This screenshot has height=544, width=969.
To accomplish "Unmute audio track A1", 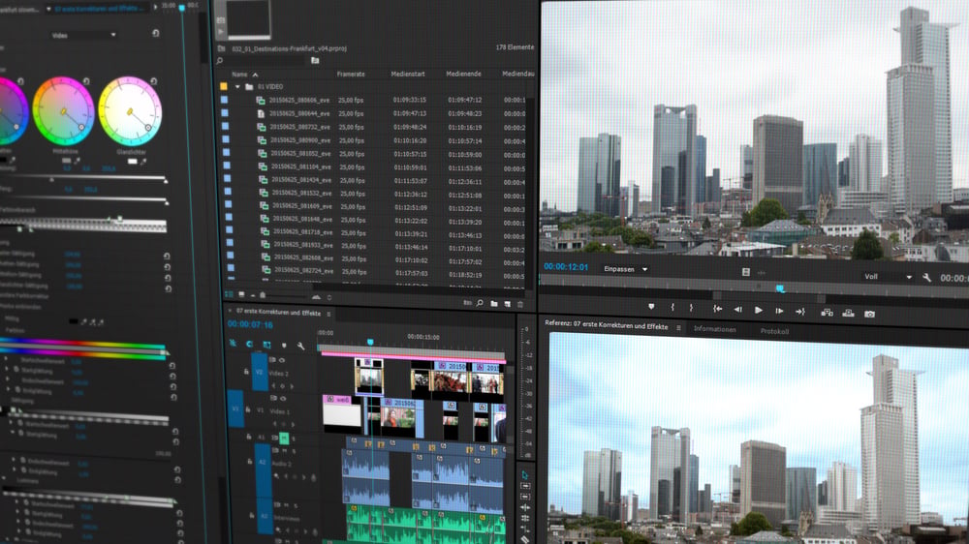I will pos(284,438).
